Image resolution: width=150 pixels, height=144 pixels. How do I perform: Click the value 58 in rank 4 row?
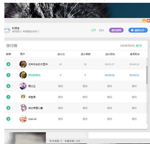point(85,64)
